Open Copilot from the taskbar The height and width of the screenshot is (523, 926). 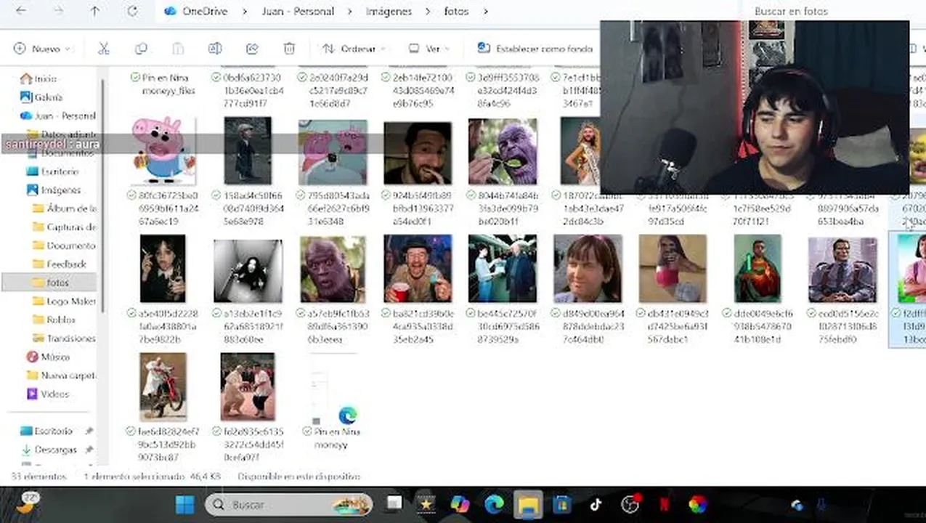point(460,504)
